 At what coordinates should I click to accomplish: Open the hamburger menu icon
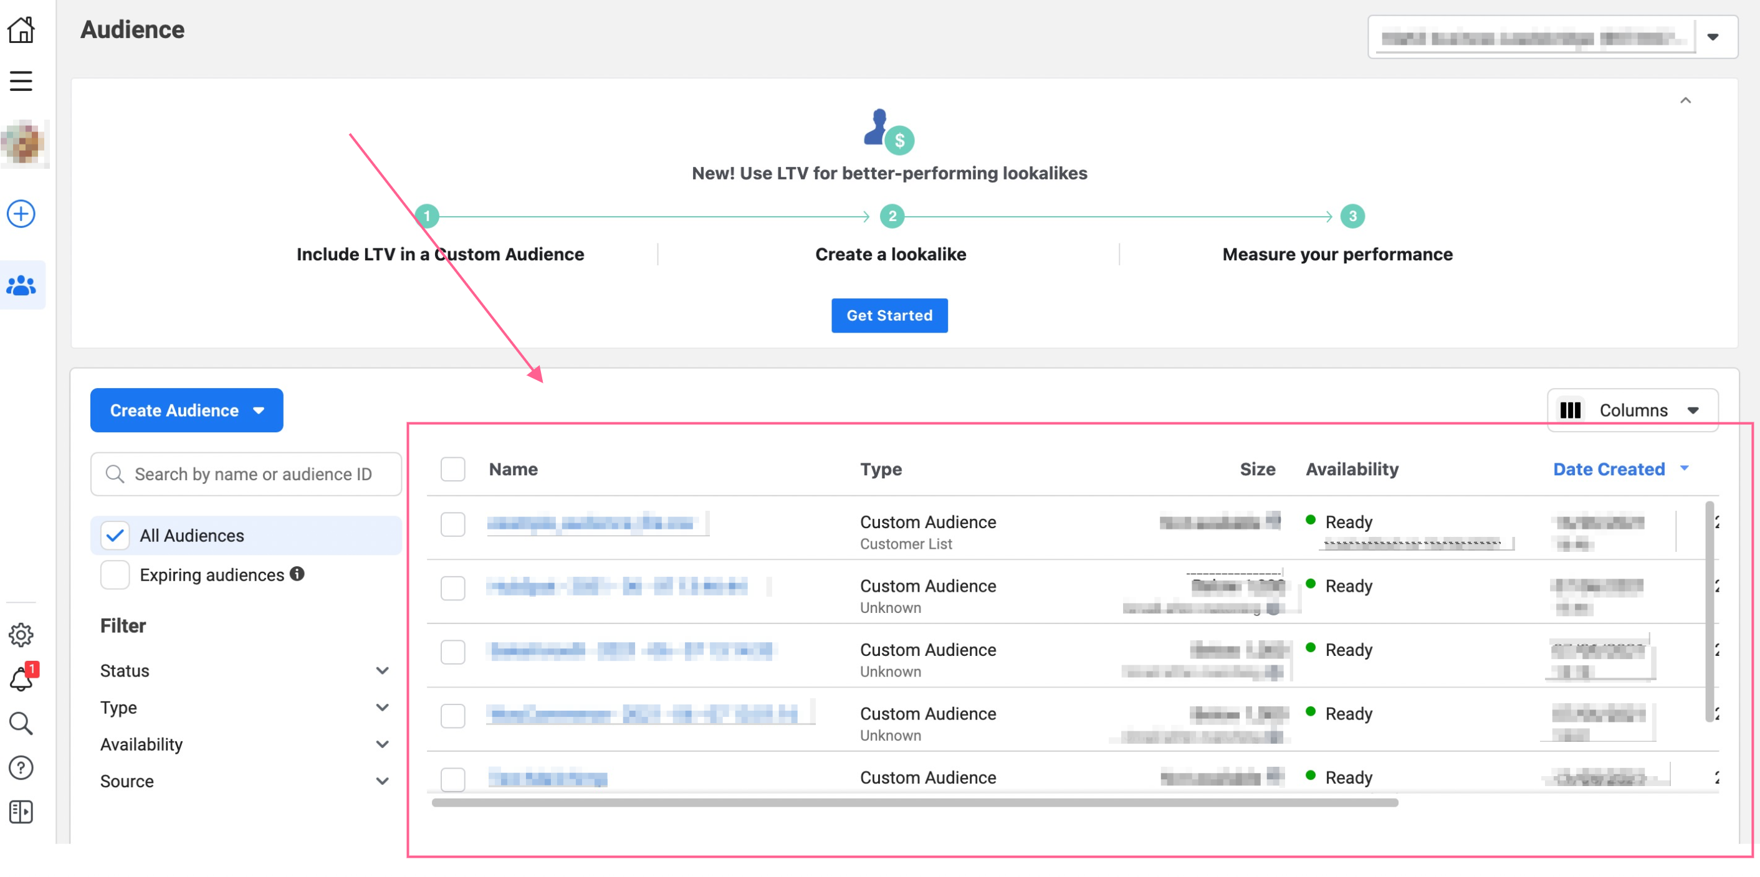[21, 81]
